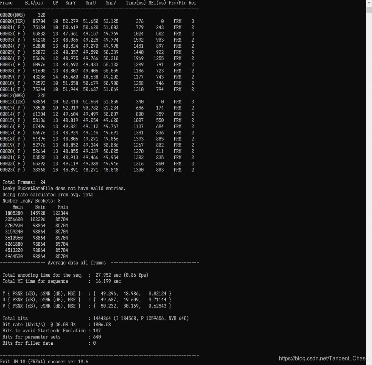
Task: Click Bmin value '145928'
Action: (x=38, y=213)
